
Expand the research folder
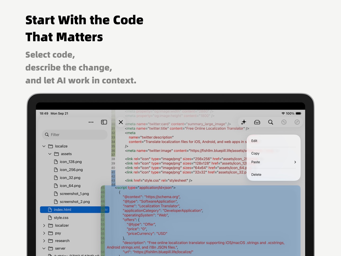coord(44,241)
